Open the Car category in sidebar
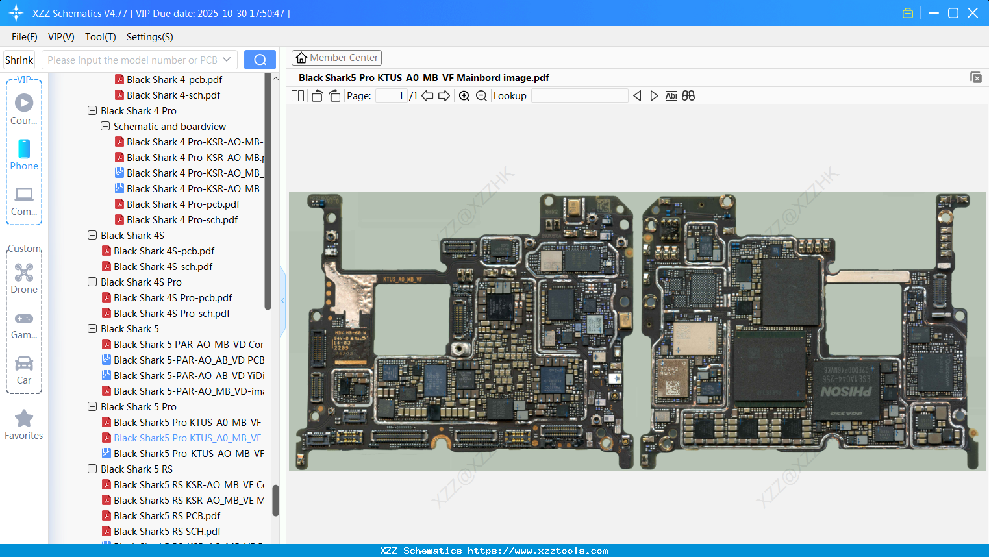Image resolution: width=989 pixels, height=557 pixels. 24,369
